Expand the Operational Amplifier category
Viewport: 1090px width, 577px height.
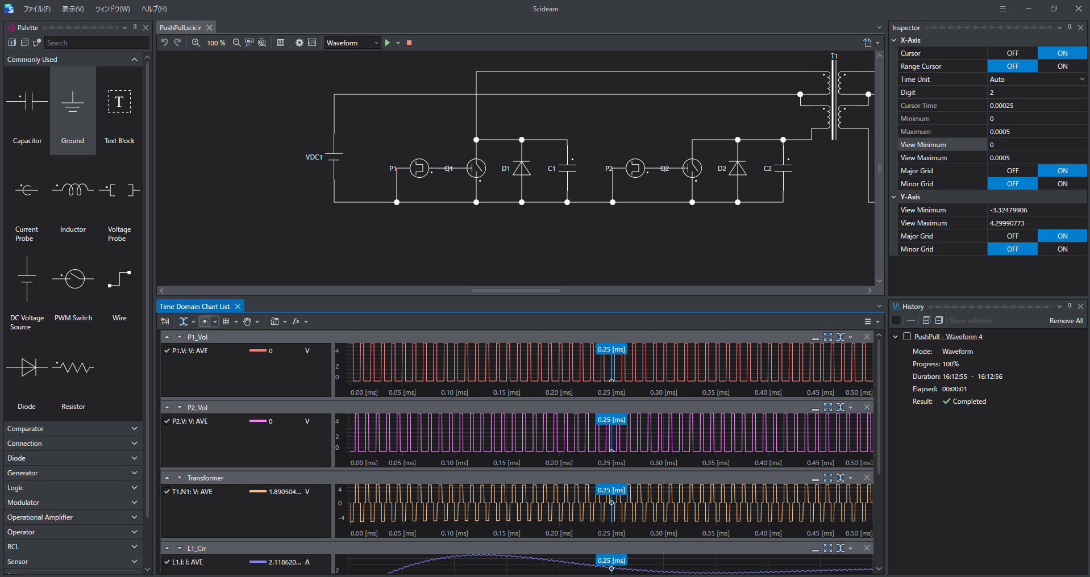coord(72,517)
